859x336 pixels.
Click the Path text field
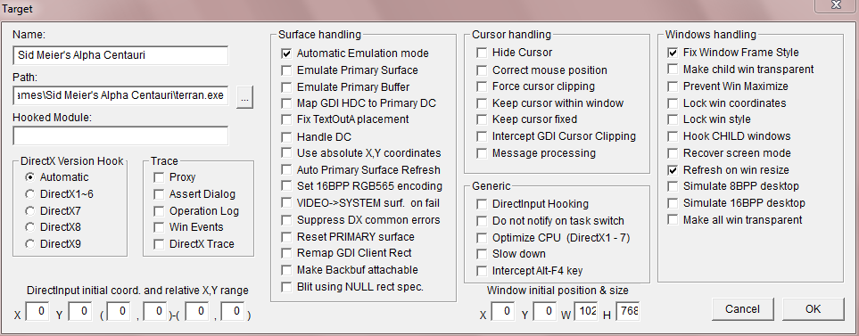point(120,95)
